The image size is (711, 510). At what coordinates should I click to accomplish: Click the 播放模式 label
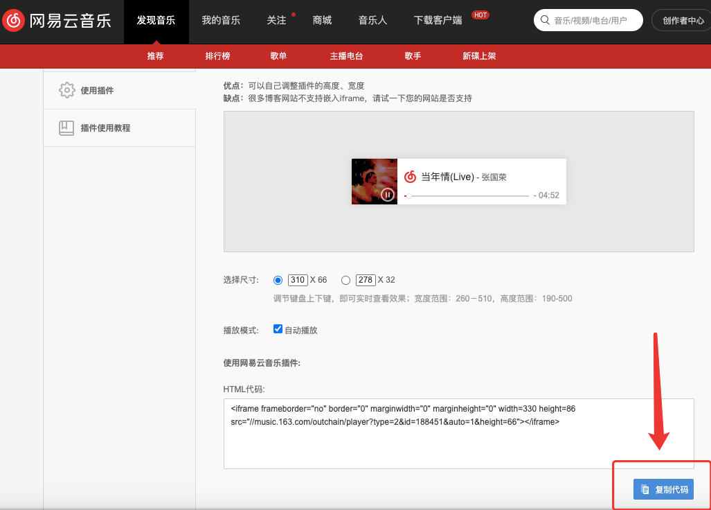point(241,331)
